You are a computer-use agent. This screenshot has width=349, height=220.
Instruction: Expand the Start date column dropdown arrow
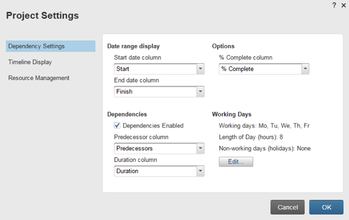coord(201,69)
